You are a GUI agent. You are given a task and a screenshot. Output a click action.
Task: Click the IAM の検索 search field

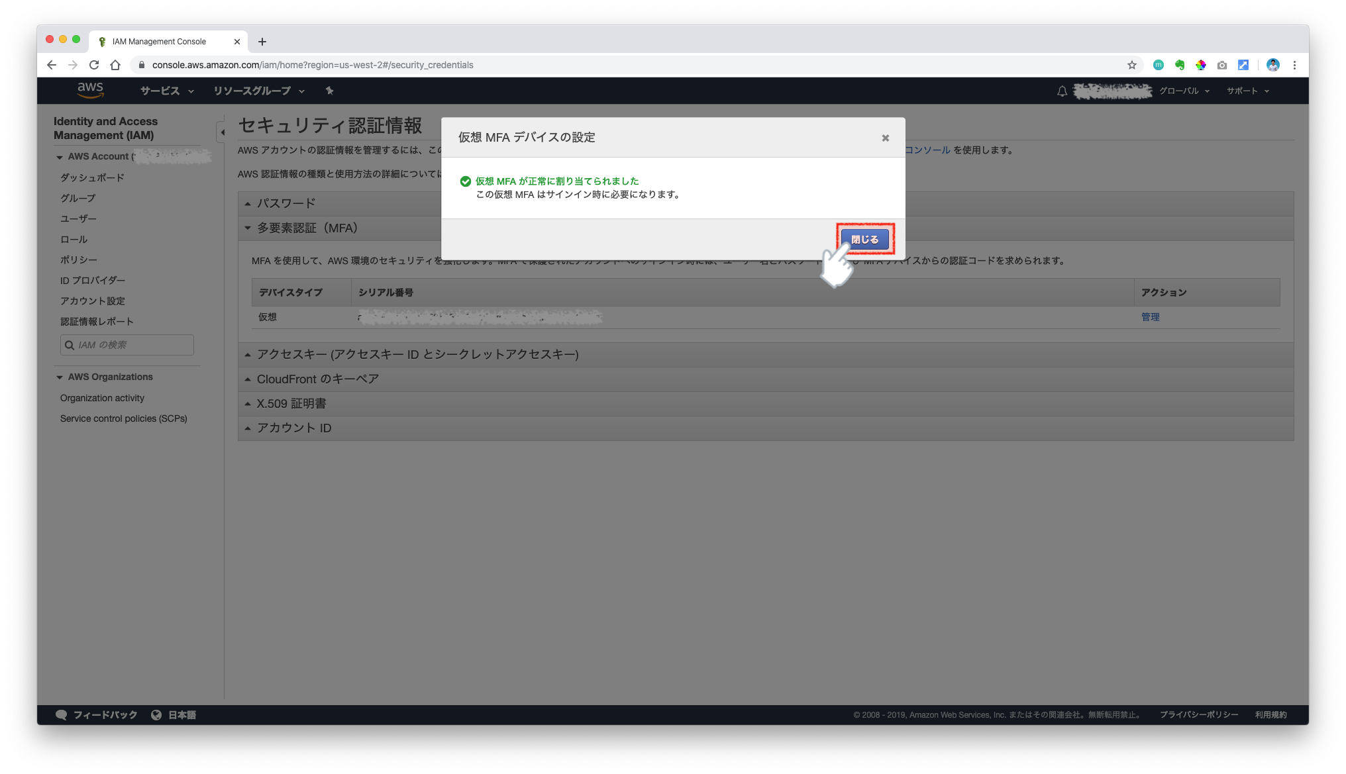[x=127, y=344]
